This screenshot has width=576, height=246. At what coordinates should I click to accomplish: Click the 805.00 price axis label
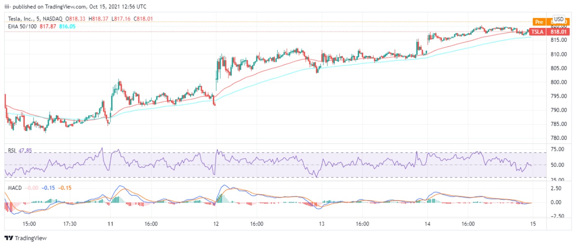coord(559,68)
